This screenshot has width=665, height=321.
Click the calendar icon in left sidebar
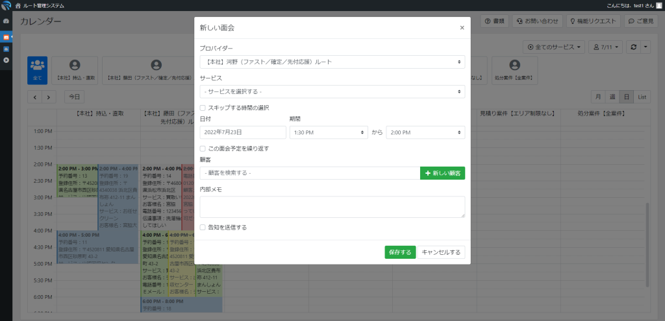click(x=6, y=37)
